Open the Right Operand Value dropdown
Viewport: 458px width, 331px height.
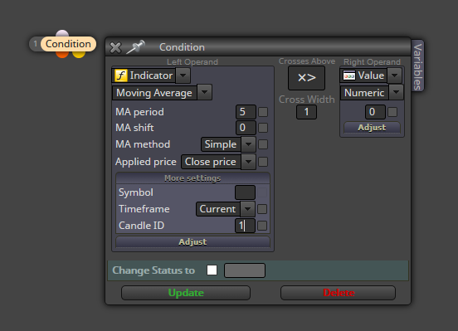pyautogui.click(x=394, y=75)
